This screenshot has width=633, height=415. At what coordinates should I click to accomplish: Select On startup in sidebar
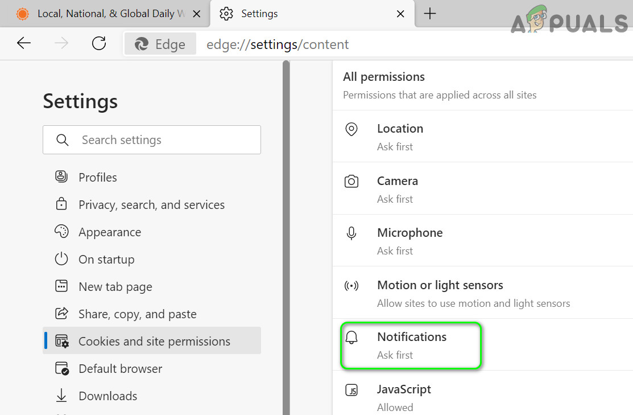pos(106,260)
